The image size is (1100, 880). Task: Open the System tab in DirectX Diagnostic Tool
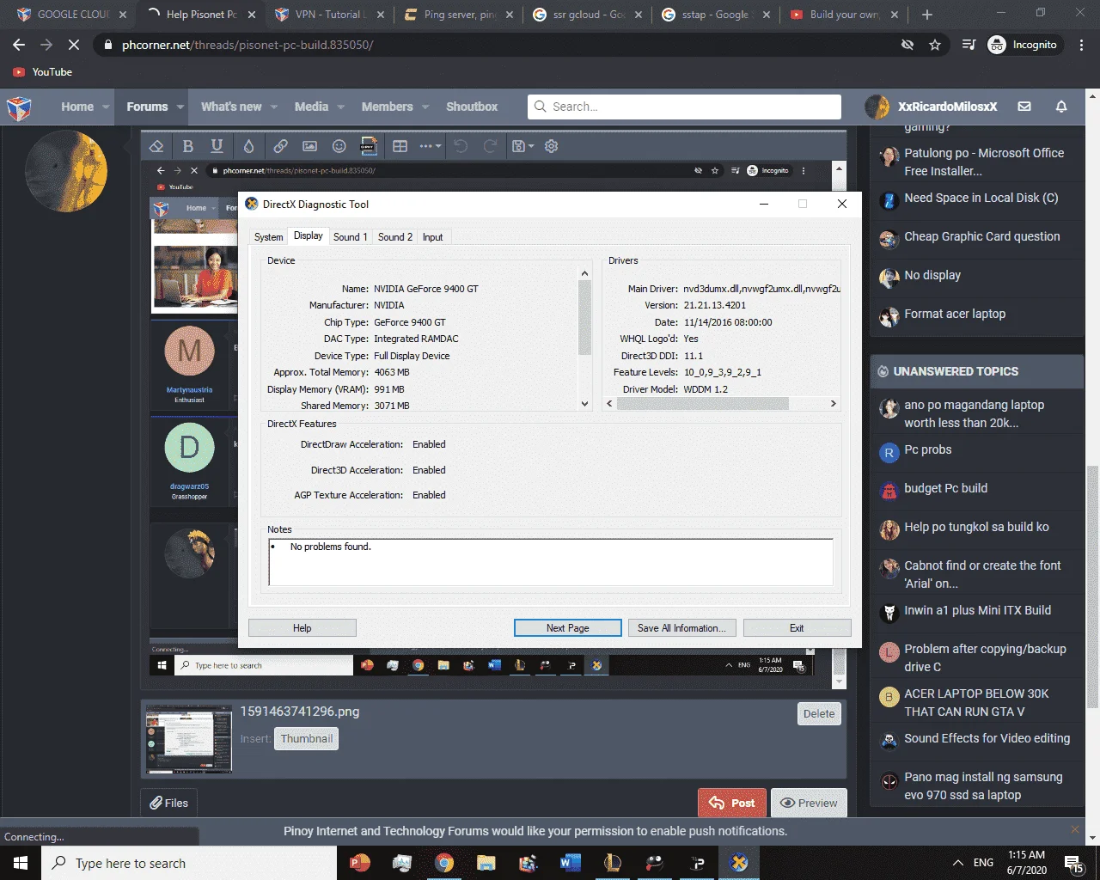click(268, 237)
